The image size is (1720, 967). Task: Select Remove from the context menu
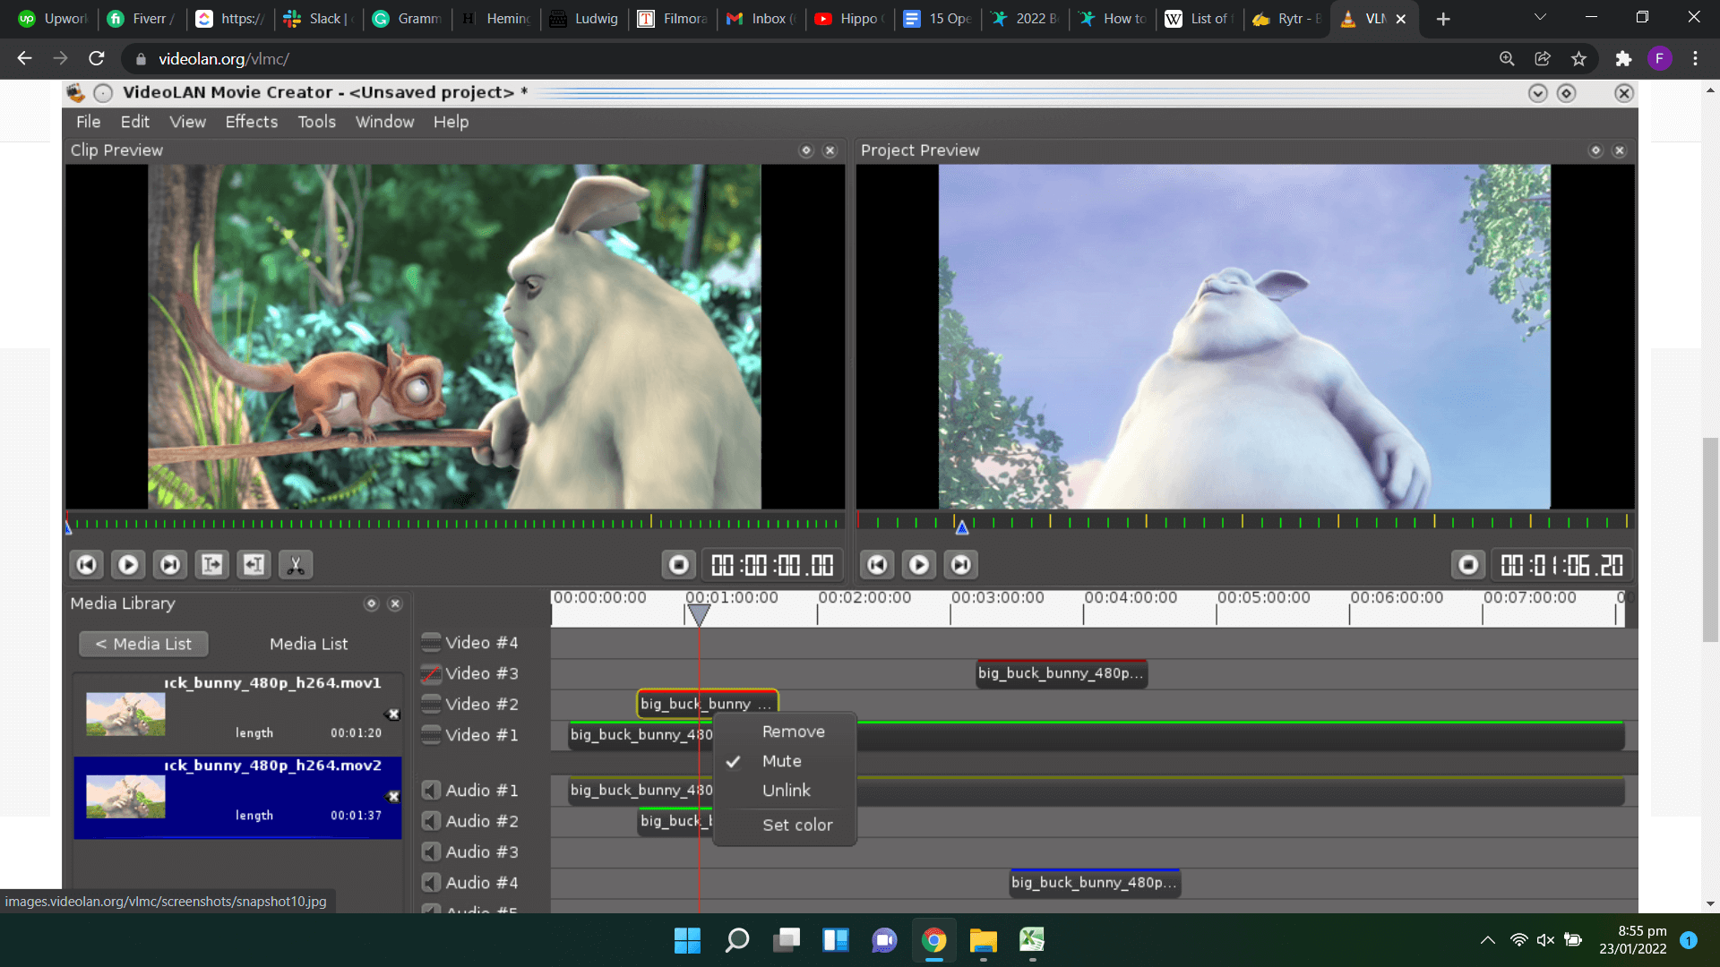point(794,731)
